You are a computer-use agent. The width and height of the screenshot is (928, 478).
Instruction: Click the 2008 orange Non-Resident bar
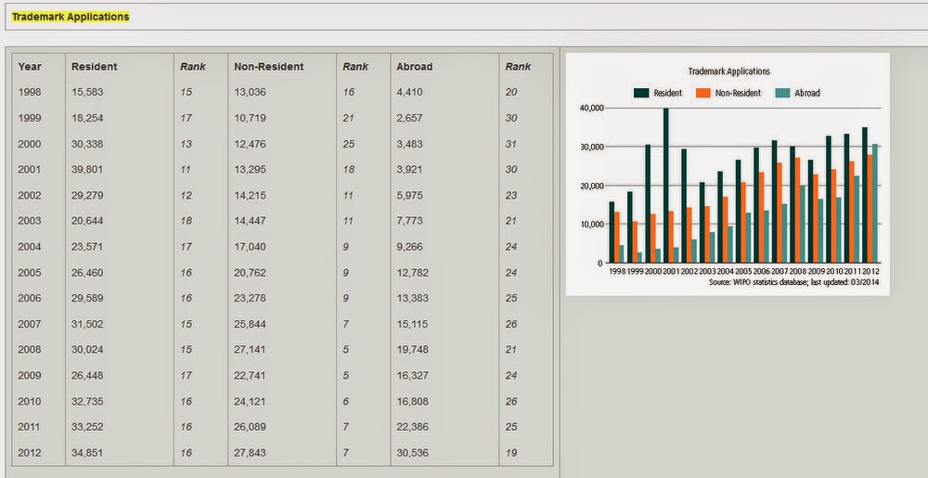pos(798,210)
